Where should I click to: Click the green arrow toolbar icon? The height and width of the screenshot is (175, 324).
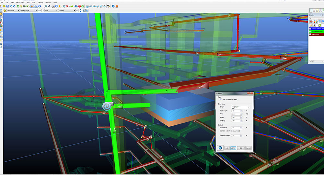72,6
